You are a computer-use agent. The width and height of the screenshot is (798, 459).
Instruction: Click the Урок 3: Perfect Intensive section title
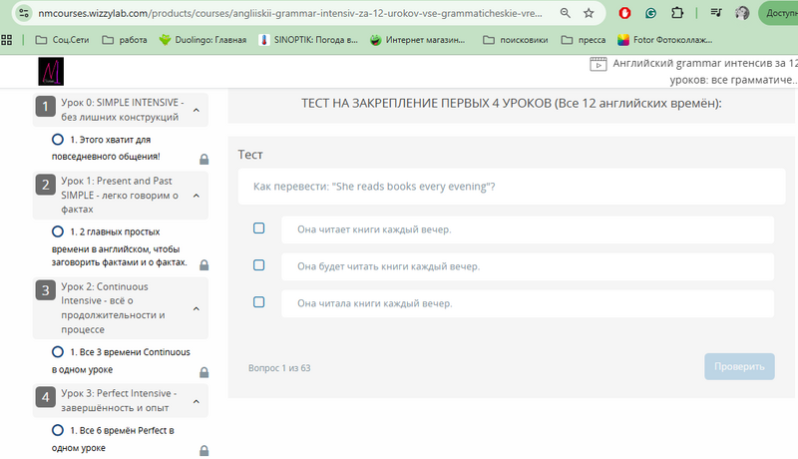click(x=119, y=400)
